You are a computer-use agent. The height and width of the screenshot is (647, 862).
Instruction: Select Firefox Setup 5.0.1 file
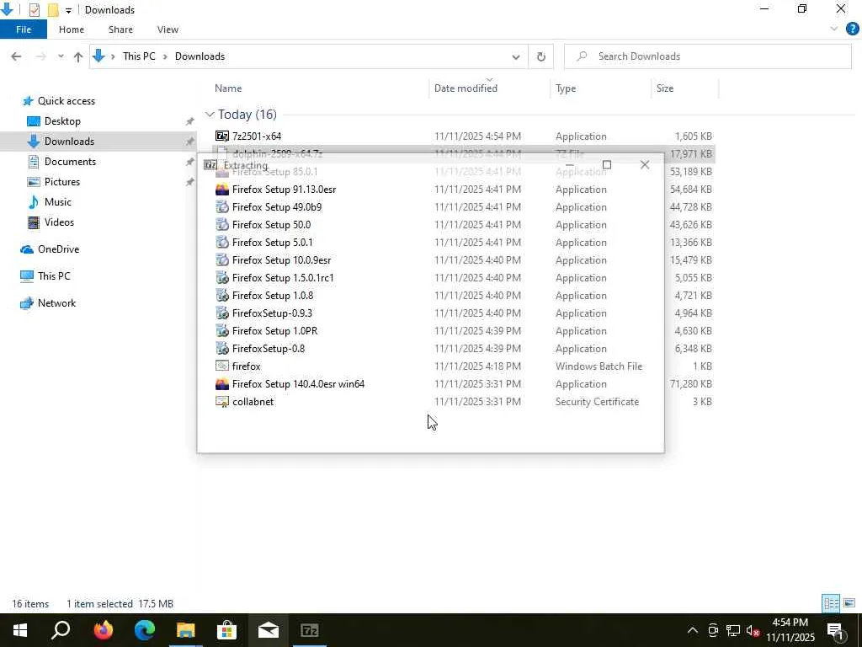tap(272, 242)
